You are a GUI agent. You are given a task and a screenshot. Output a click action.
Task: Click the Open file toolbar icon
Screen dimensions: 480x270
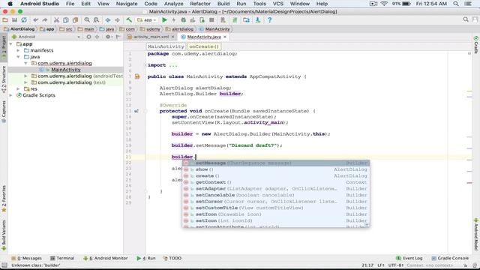(x=5, y=20)
